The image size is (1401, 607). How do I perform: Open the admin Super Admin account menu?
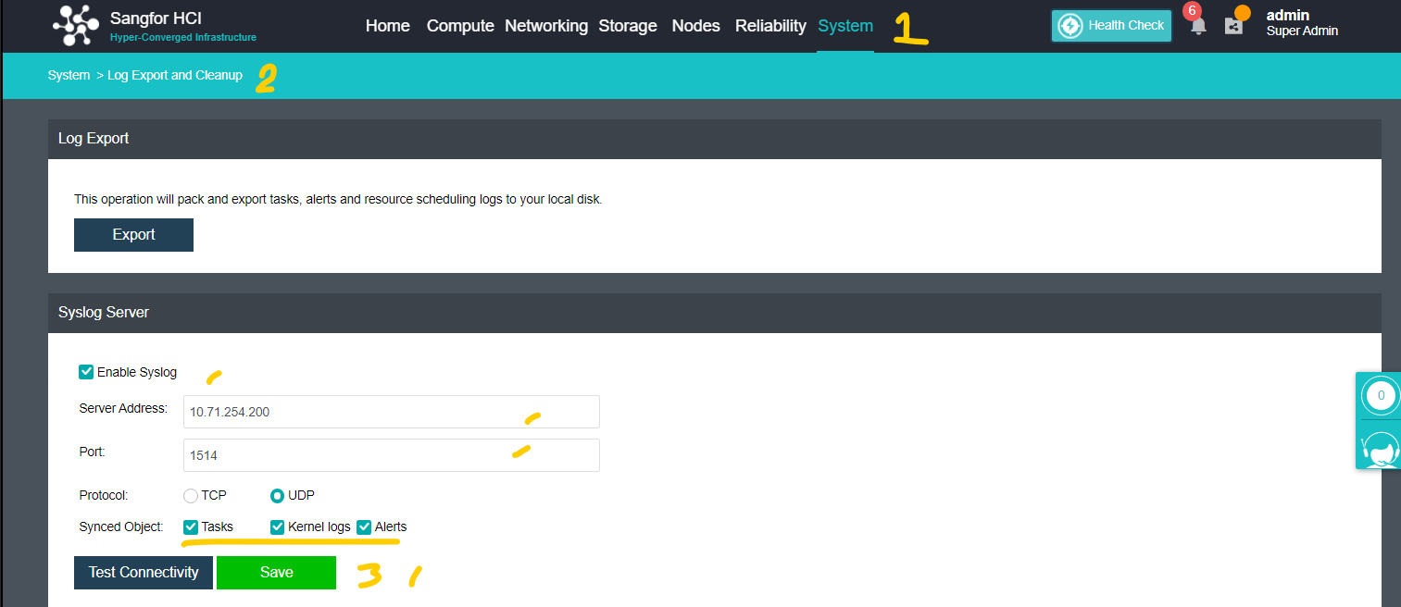coord(1302,23)
